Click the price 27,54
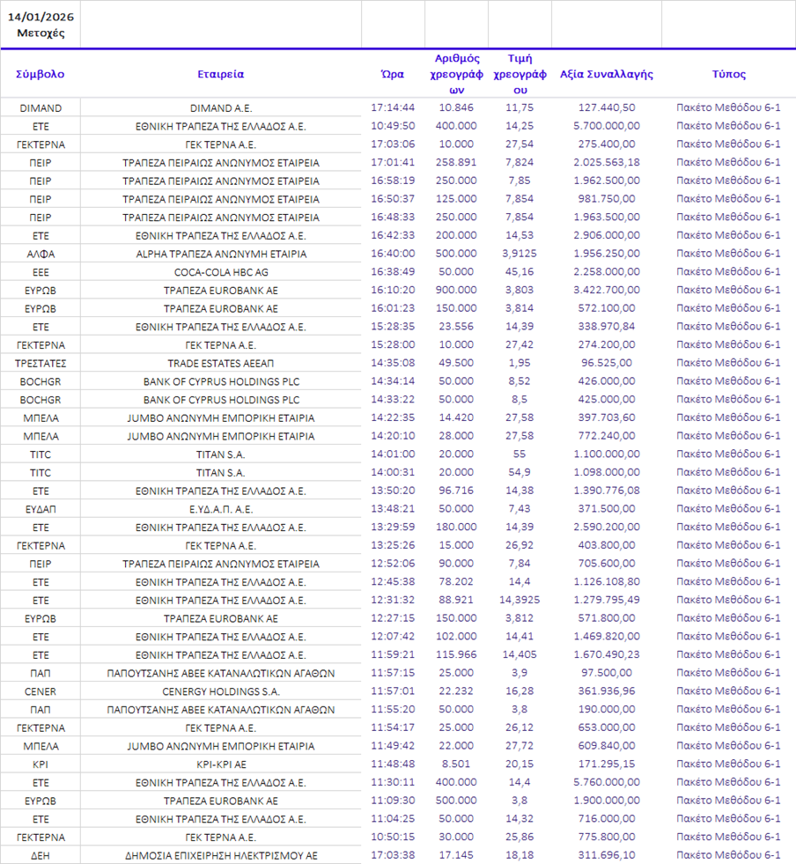The width and height of the screenshot is (796, 864). pos(520,144)
